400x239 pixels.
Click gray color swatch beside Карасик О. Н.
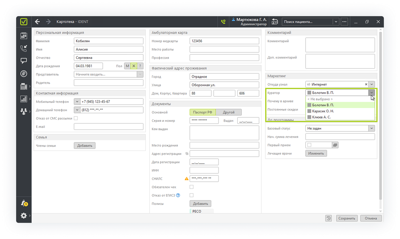click(x=310, y=111)
